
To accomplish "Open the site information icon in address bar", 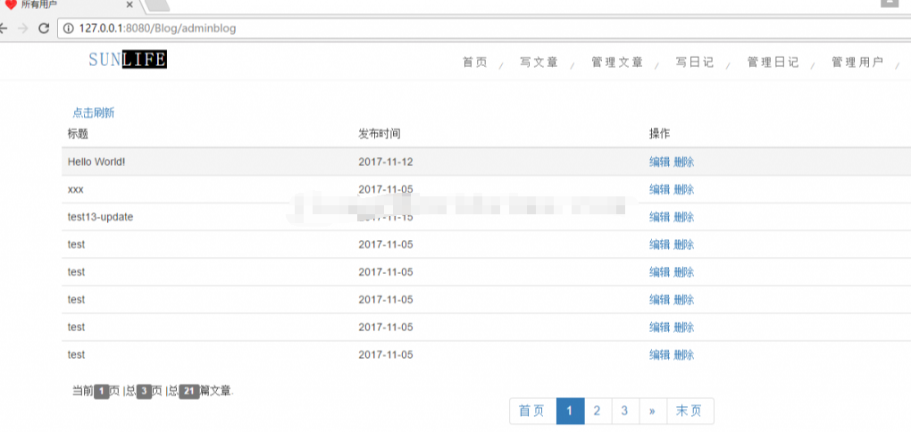I will [68, 28].
